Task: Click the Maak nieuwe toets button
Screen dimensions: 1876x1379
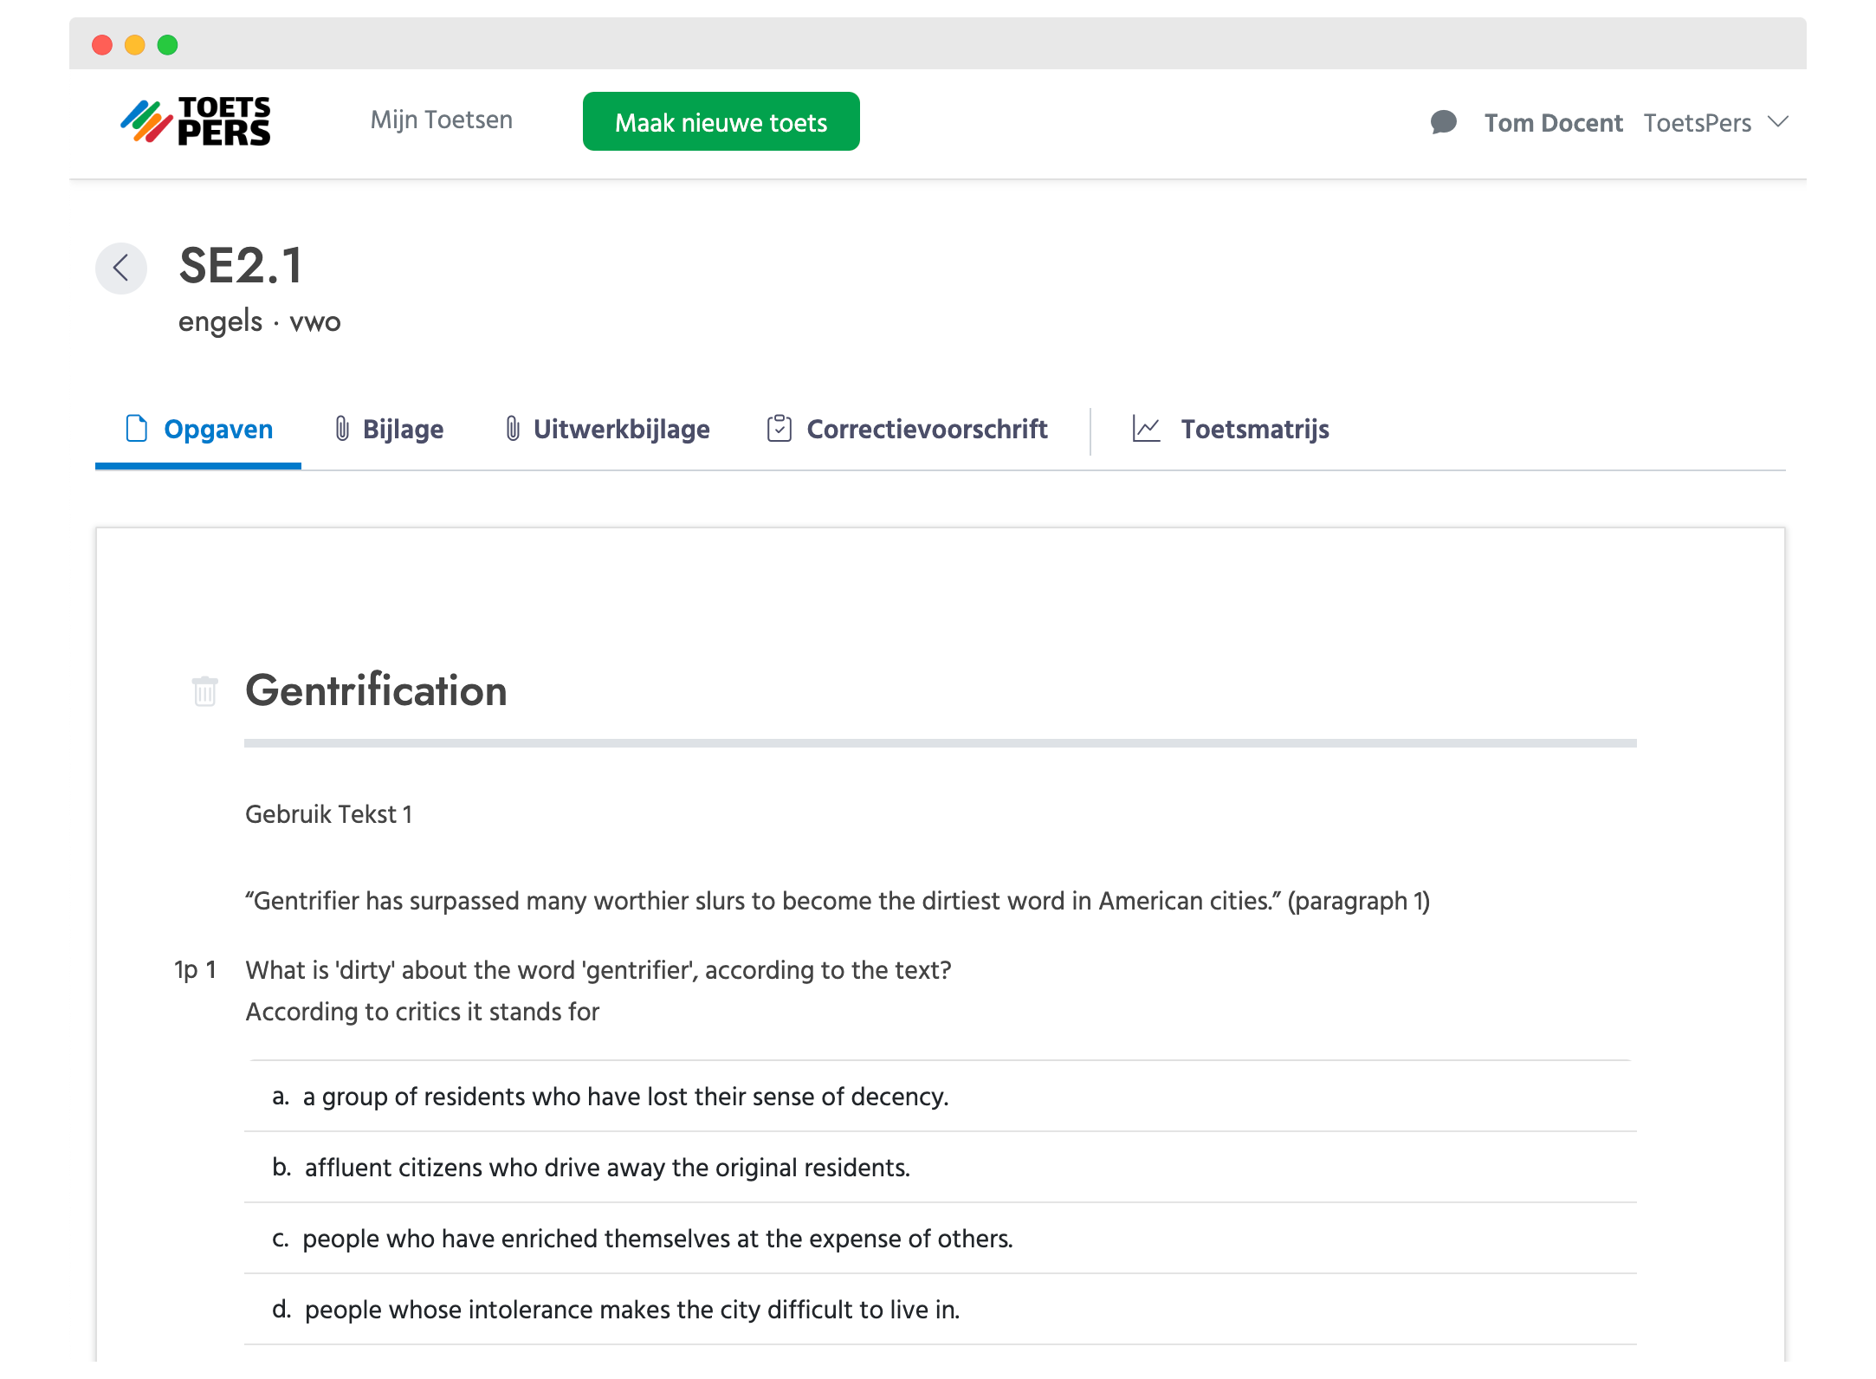Action: point(721,122)
